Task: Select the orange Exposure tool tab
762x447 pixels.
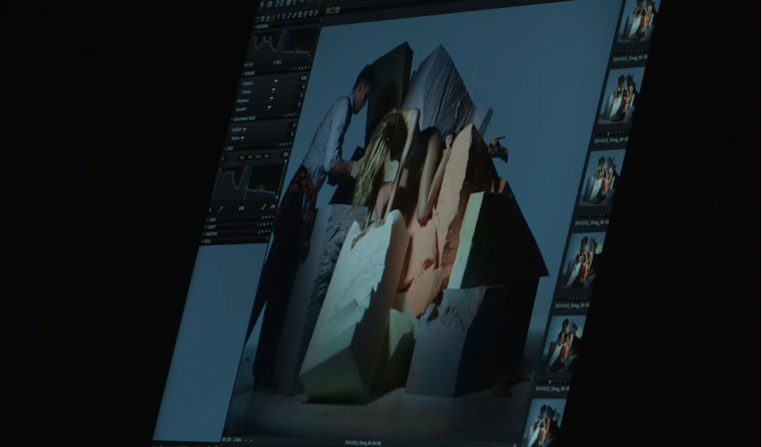Action: click(x=273, y=18)
